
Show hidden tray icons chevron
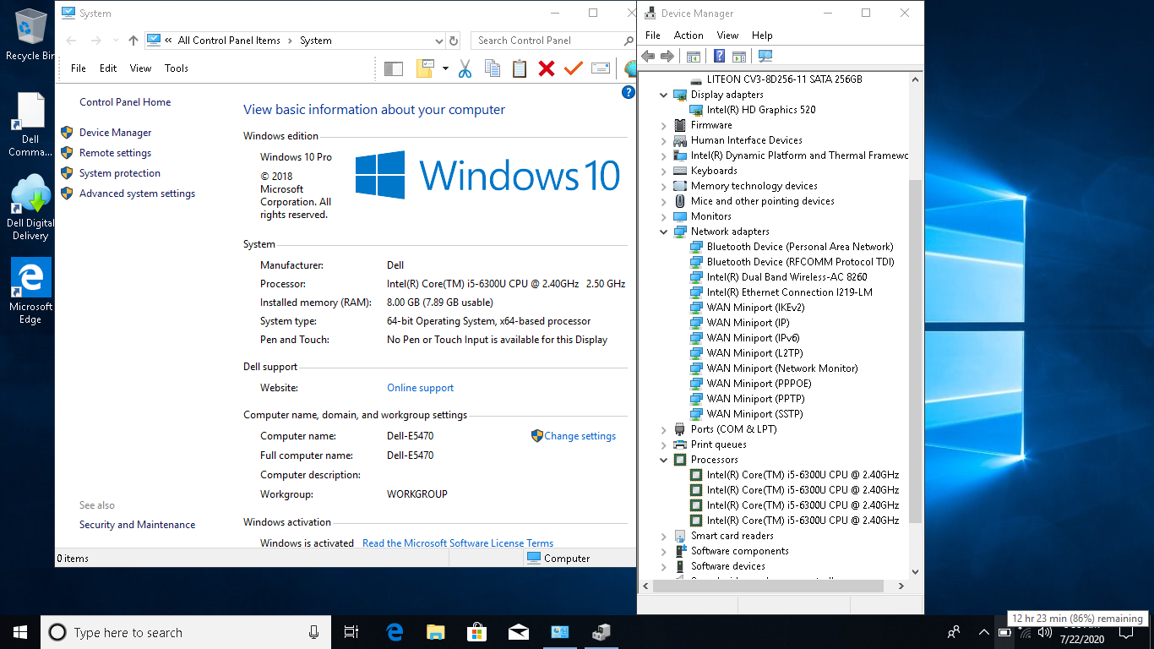pos(983,632)
